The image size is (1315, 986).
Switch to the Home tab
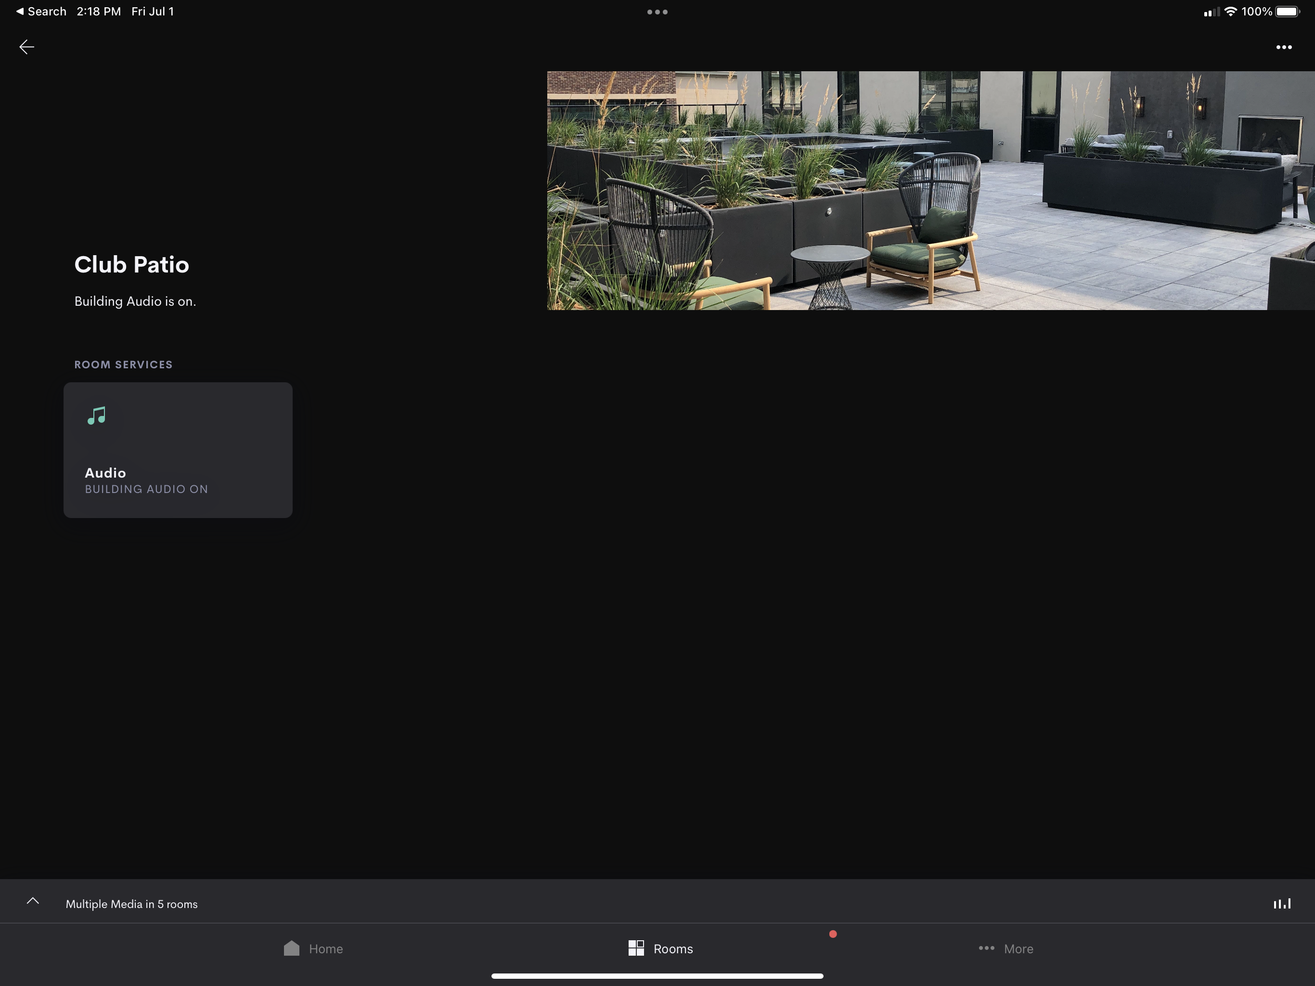tap(313, 948)
